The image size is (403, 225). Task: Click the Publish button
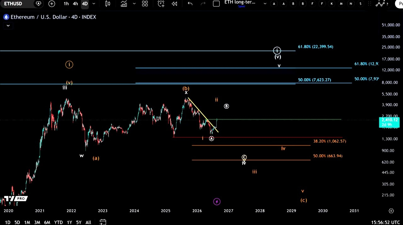tap(399, 4)
